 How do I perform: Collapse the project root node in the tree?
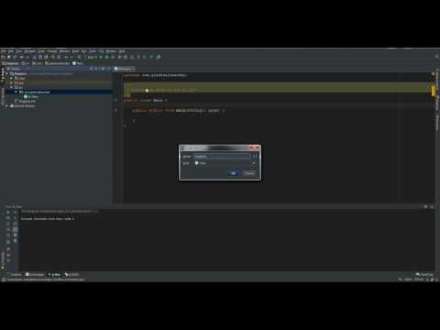[6, 74]
